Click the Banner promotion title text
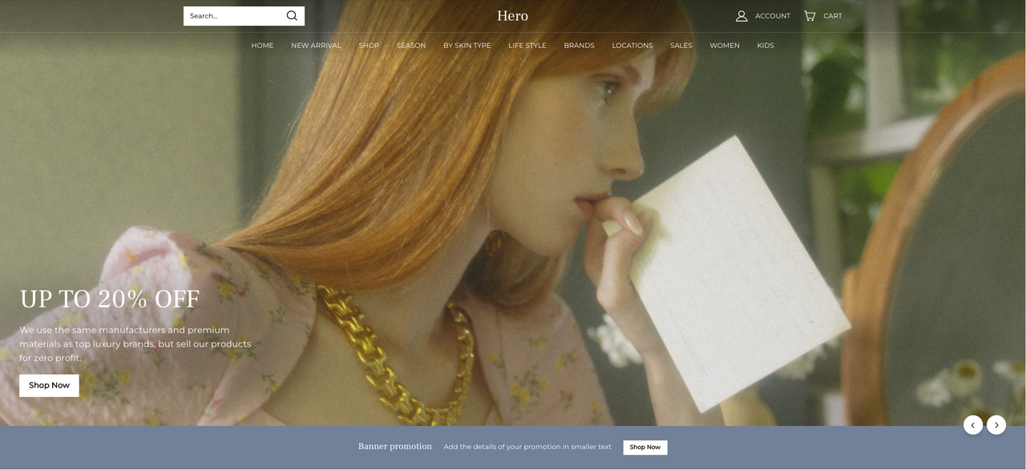The image size is (1026, 470). tap(395, 446)
